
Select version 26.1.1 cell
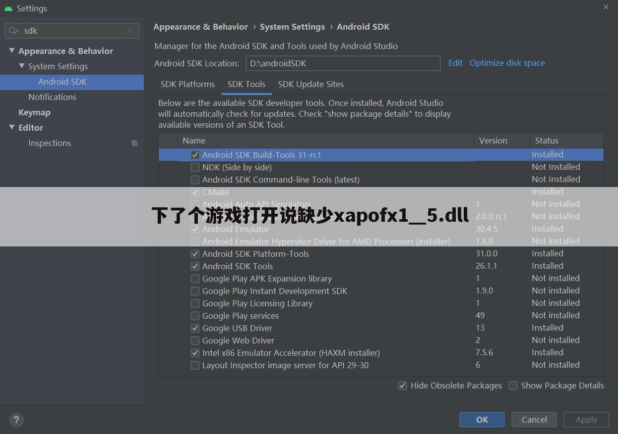click(x=486, y=266)
